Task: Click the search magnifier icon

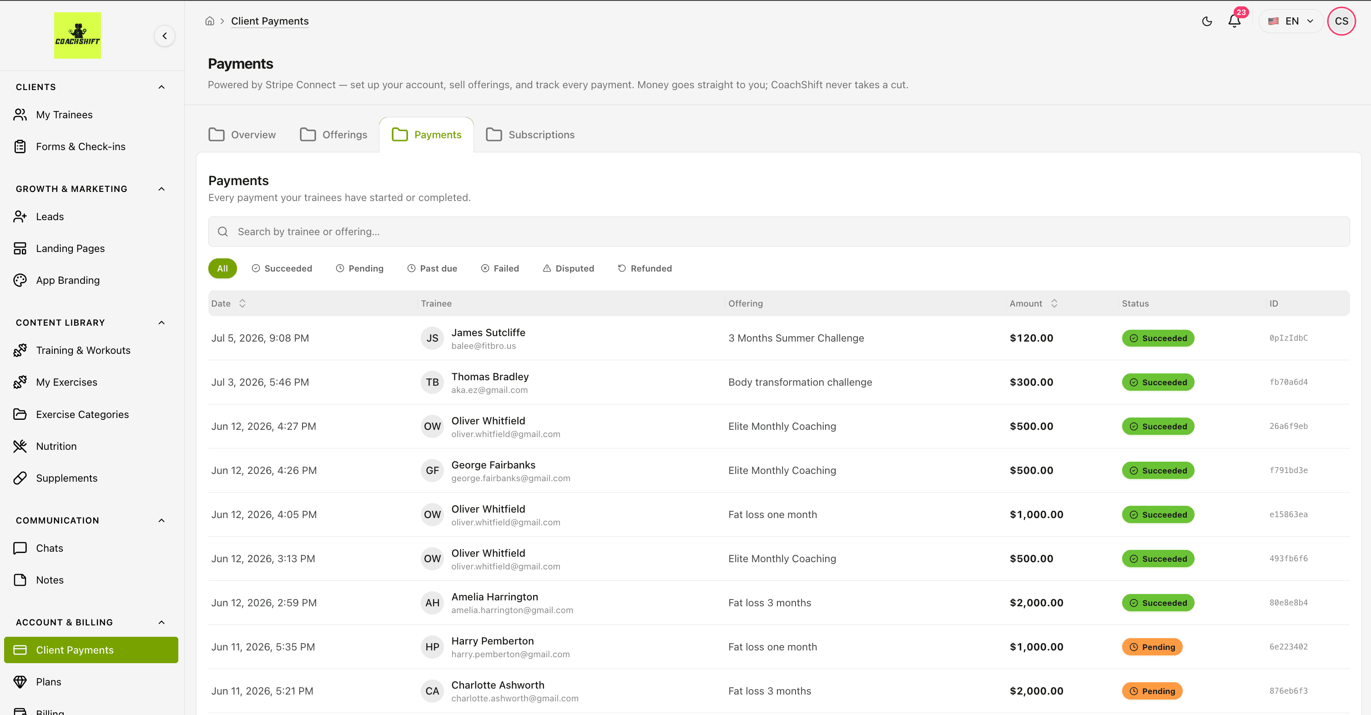Action: coord(223,232)
